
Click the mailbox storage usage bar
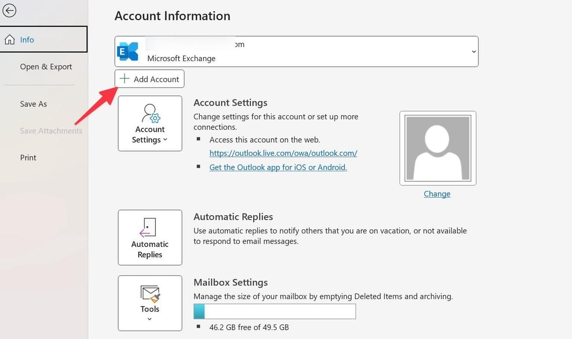click(x=275, y=312)
